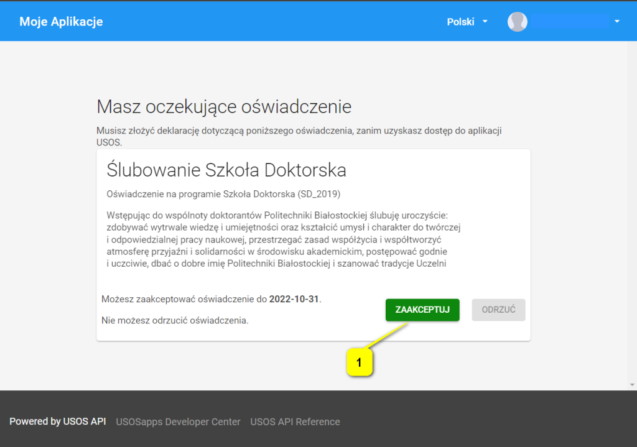Click 'Nie możesz odrzucić oświadczenia.' text

[x=175, y=320]
